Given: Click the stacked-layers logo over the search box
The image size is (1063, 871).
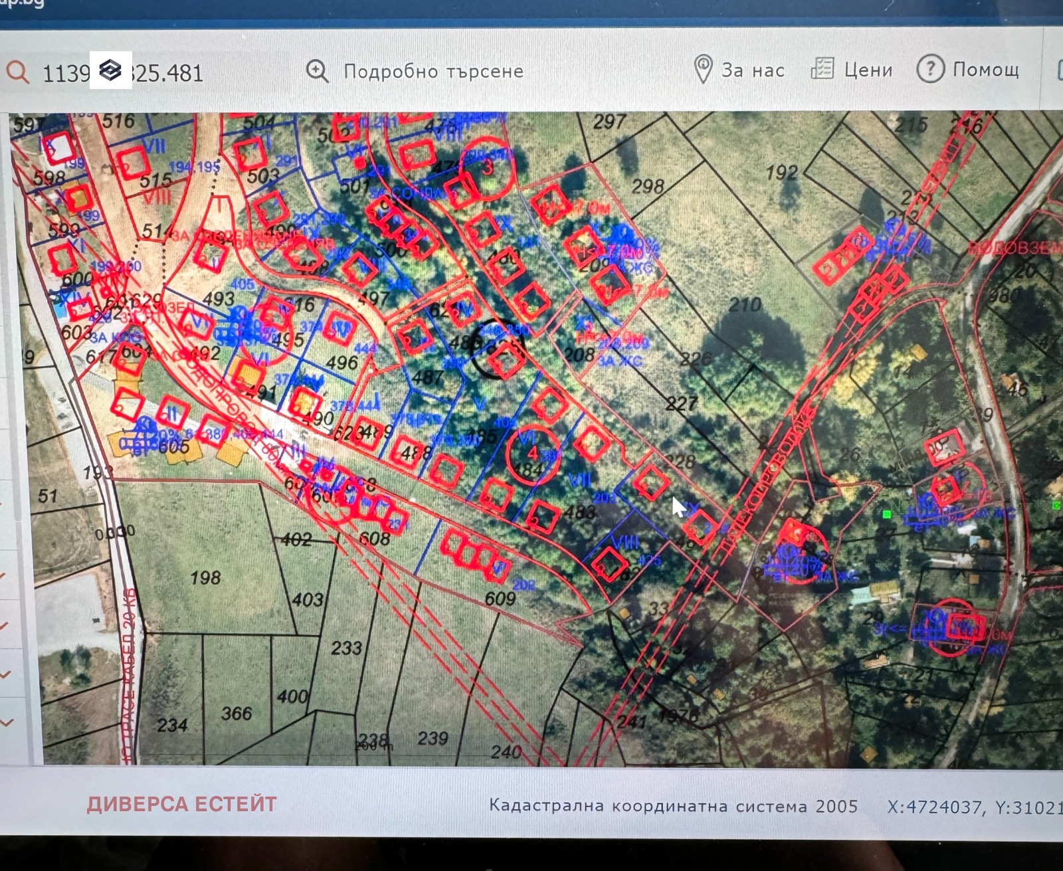Looking at the screenshot, I should pos(110,70).
